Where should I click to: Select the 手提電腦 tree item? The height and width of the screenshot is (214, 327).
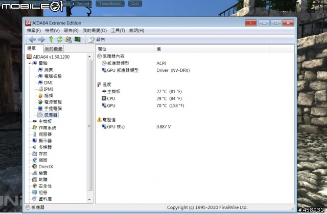click(50, 109)
